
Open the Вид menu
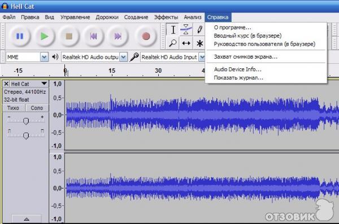pos(50,17)
